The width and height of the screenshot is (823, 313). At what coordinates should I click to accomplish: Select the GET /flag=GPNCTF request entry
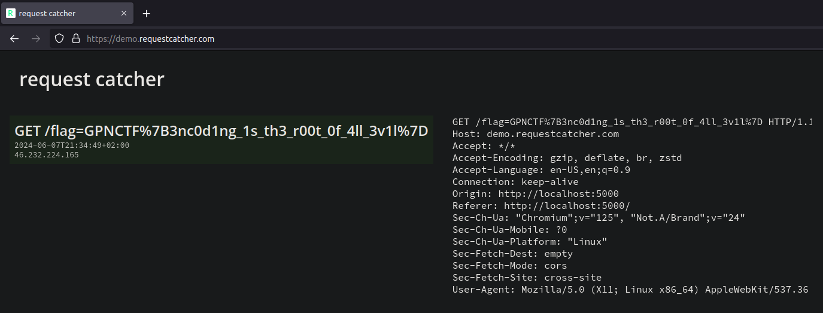tap(221, 139)
